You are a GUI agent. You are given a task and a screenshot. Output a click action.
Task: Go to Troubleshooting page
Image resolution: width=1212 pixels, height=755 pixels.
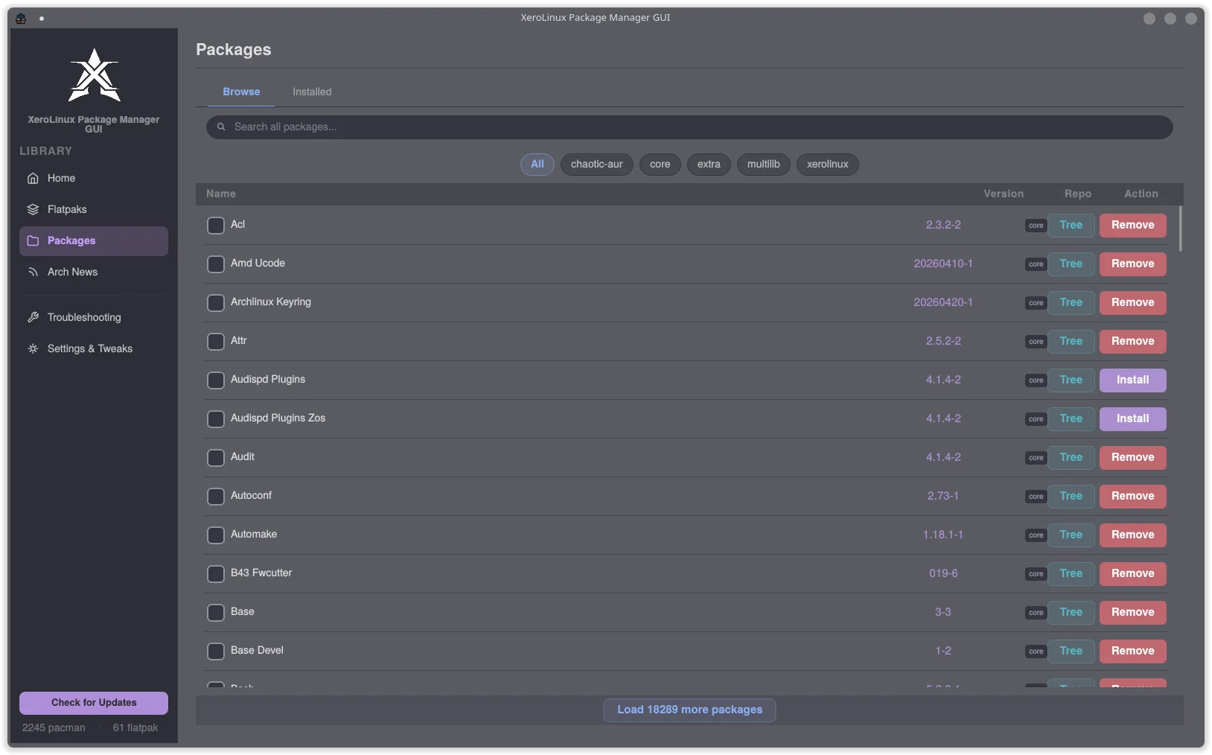pyautogui.click(x=94, y=317)
